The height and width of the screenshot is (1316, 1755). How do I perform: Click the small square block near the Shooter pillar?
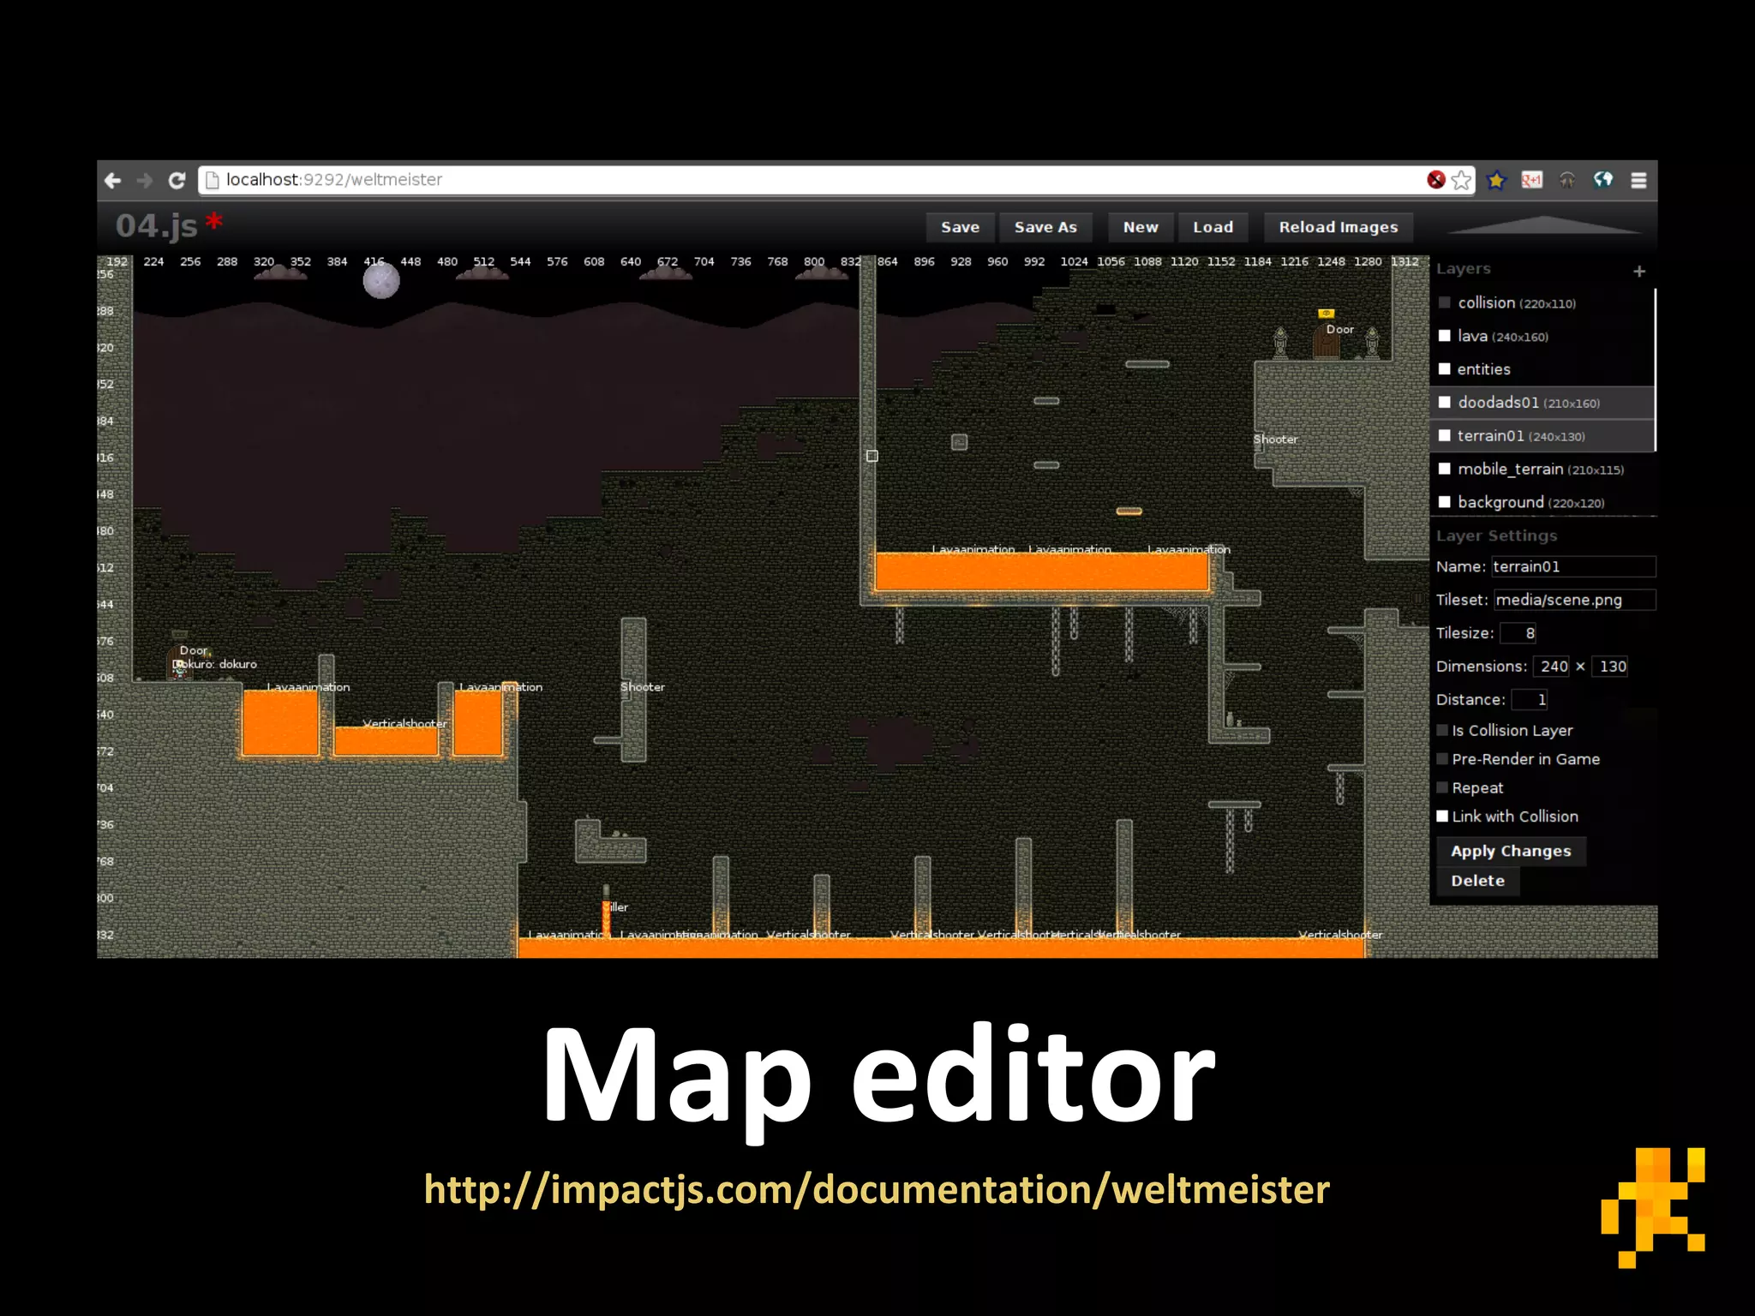[x=960, y=442]
